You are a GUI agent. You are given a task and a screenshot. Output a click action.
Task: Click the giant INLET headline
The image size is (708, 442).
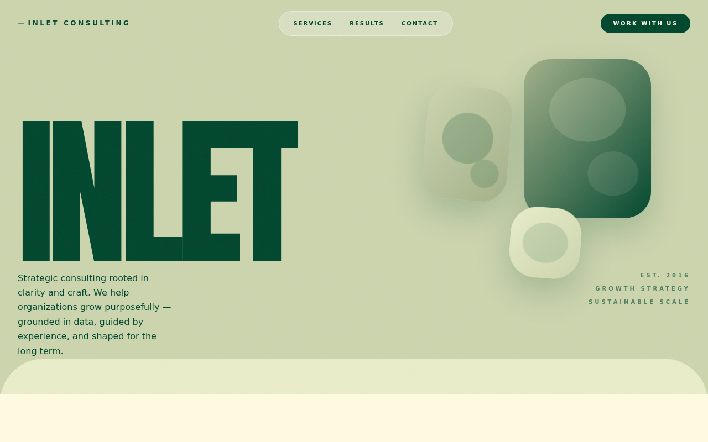[160, 191]
